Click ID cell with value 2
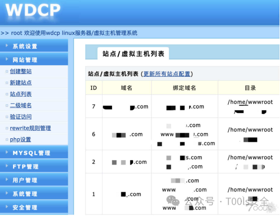Image resolution: width=280 pixels, height=216 pixels. tap(94, 162)
